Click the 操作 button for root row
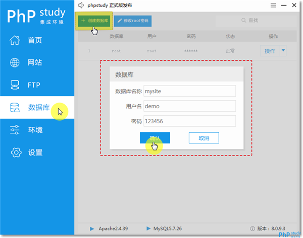 270,51
